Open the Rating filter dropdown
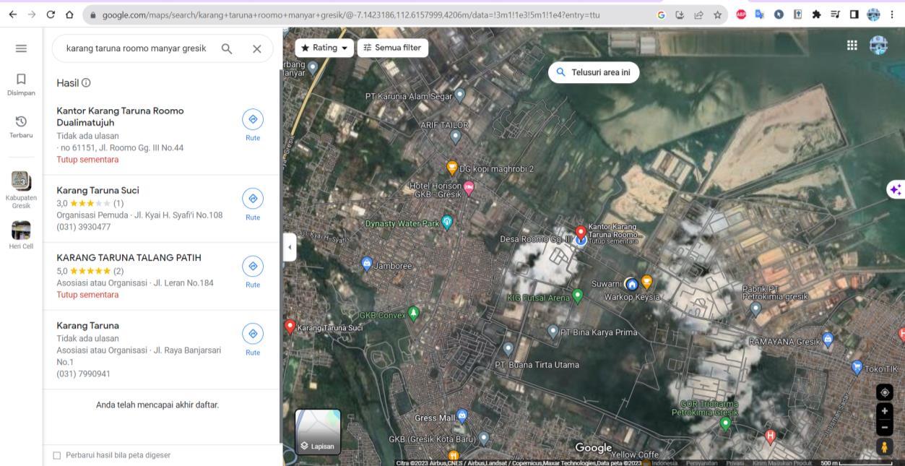Viewport: 905px width, 466px height. click(x=324, y=48)
